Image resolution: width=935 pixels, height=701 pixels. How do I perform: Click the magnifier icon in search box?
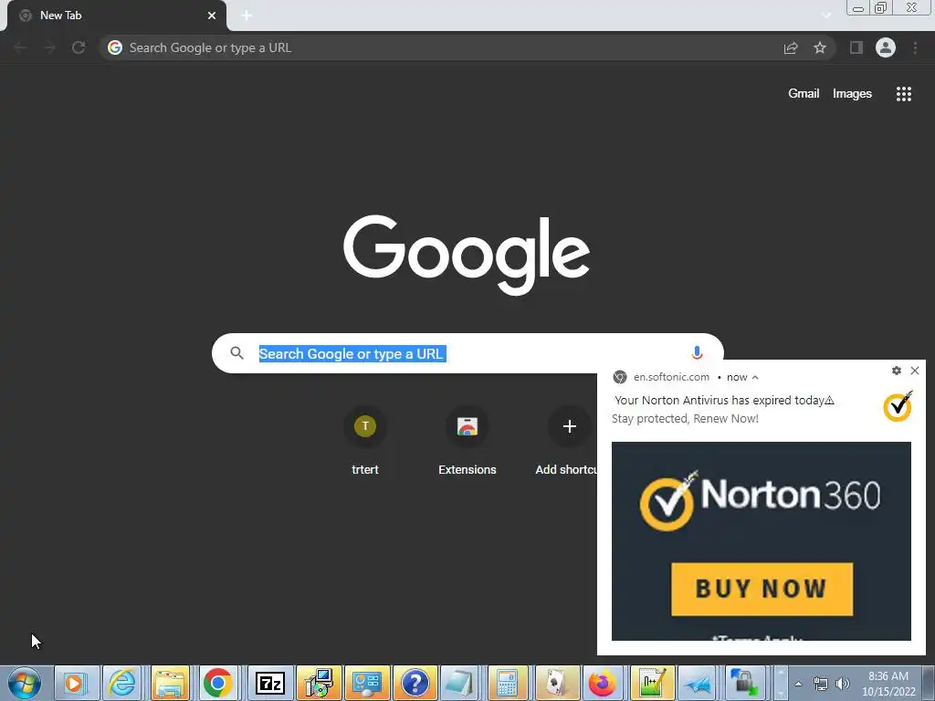[236, 353]
